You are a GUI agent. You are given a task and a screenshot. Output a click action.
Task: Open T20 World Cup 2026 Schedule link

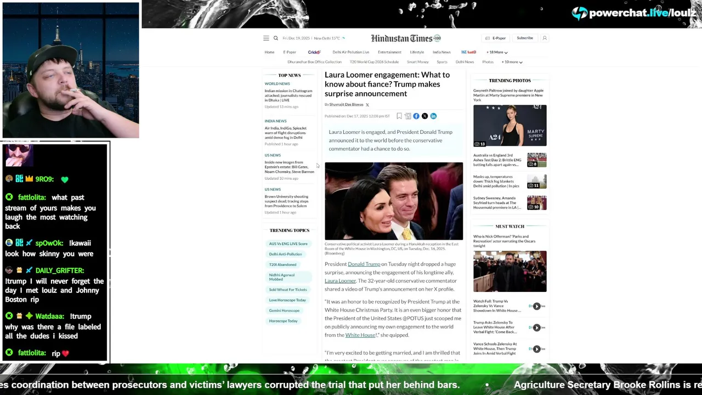pos(374,62)
